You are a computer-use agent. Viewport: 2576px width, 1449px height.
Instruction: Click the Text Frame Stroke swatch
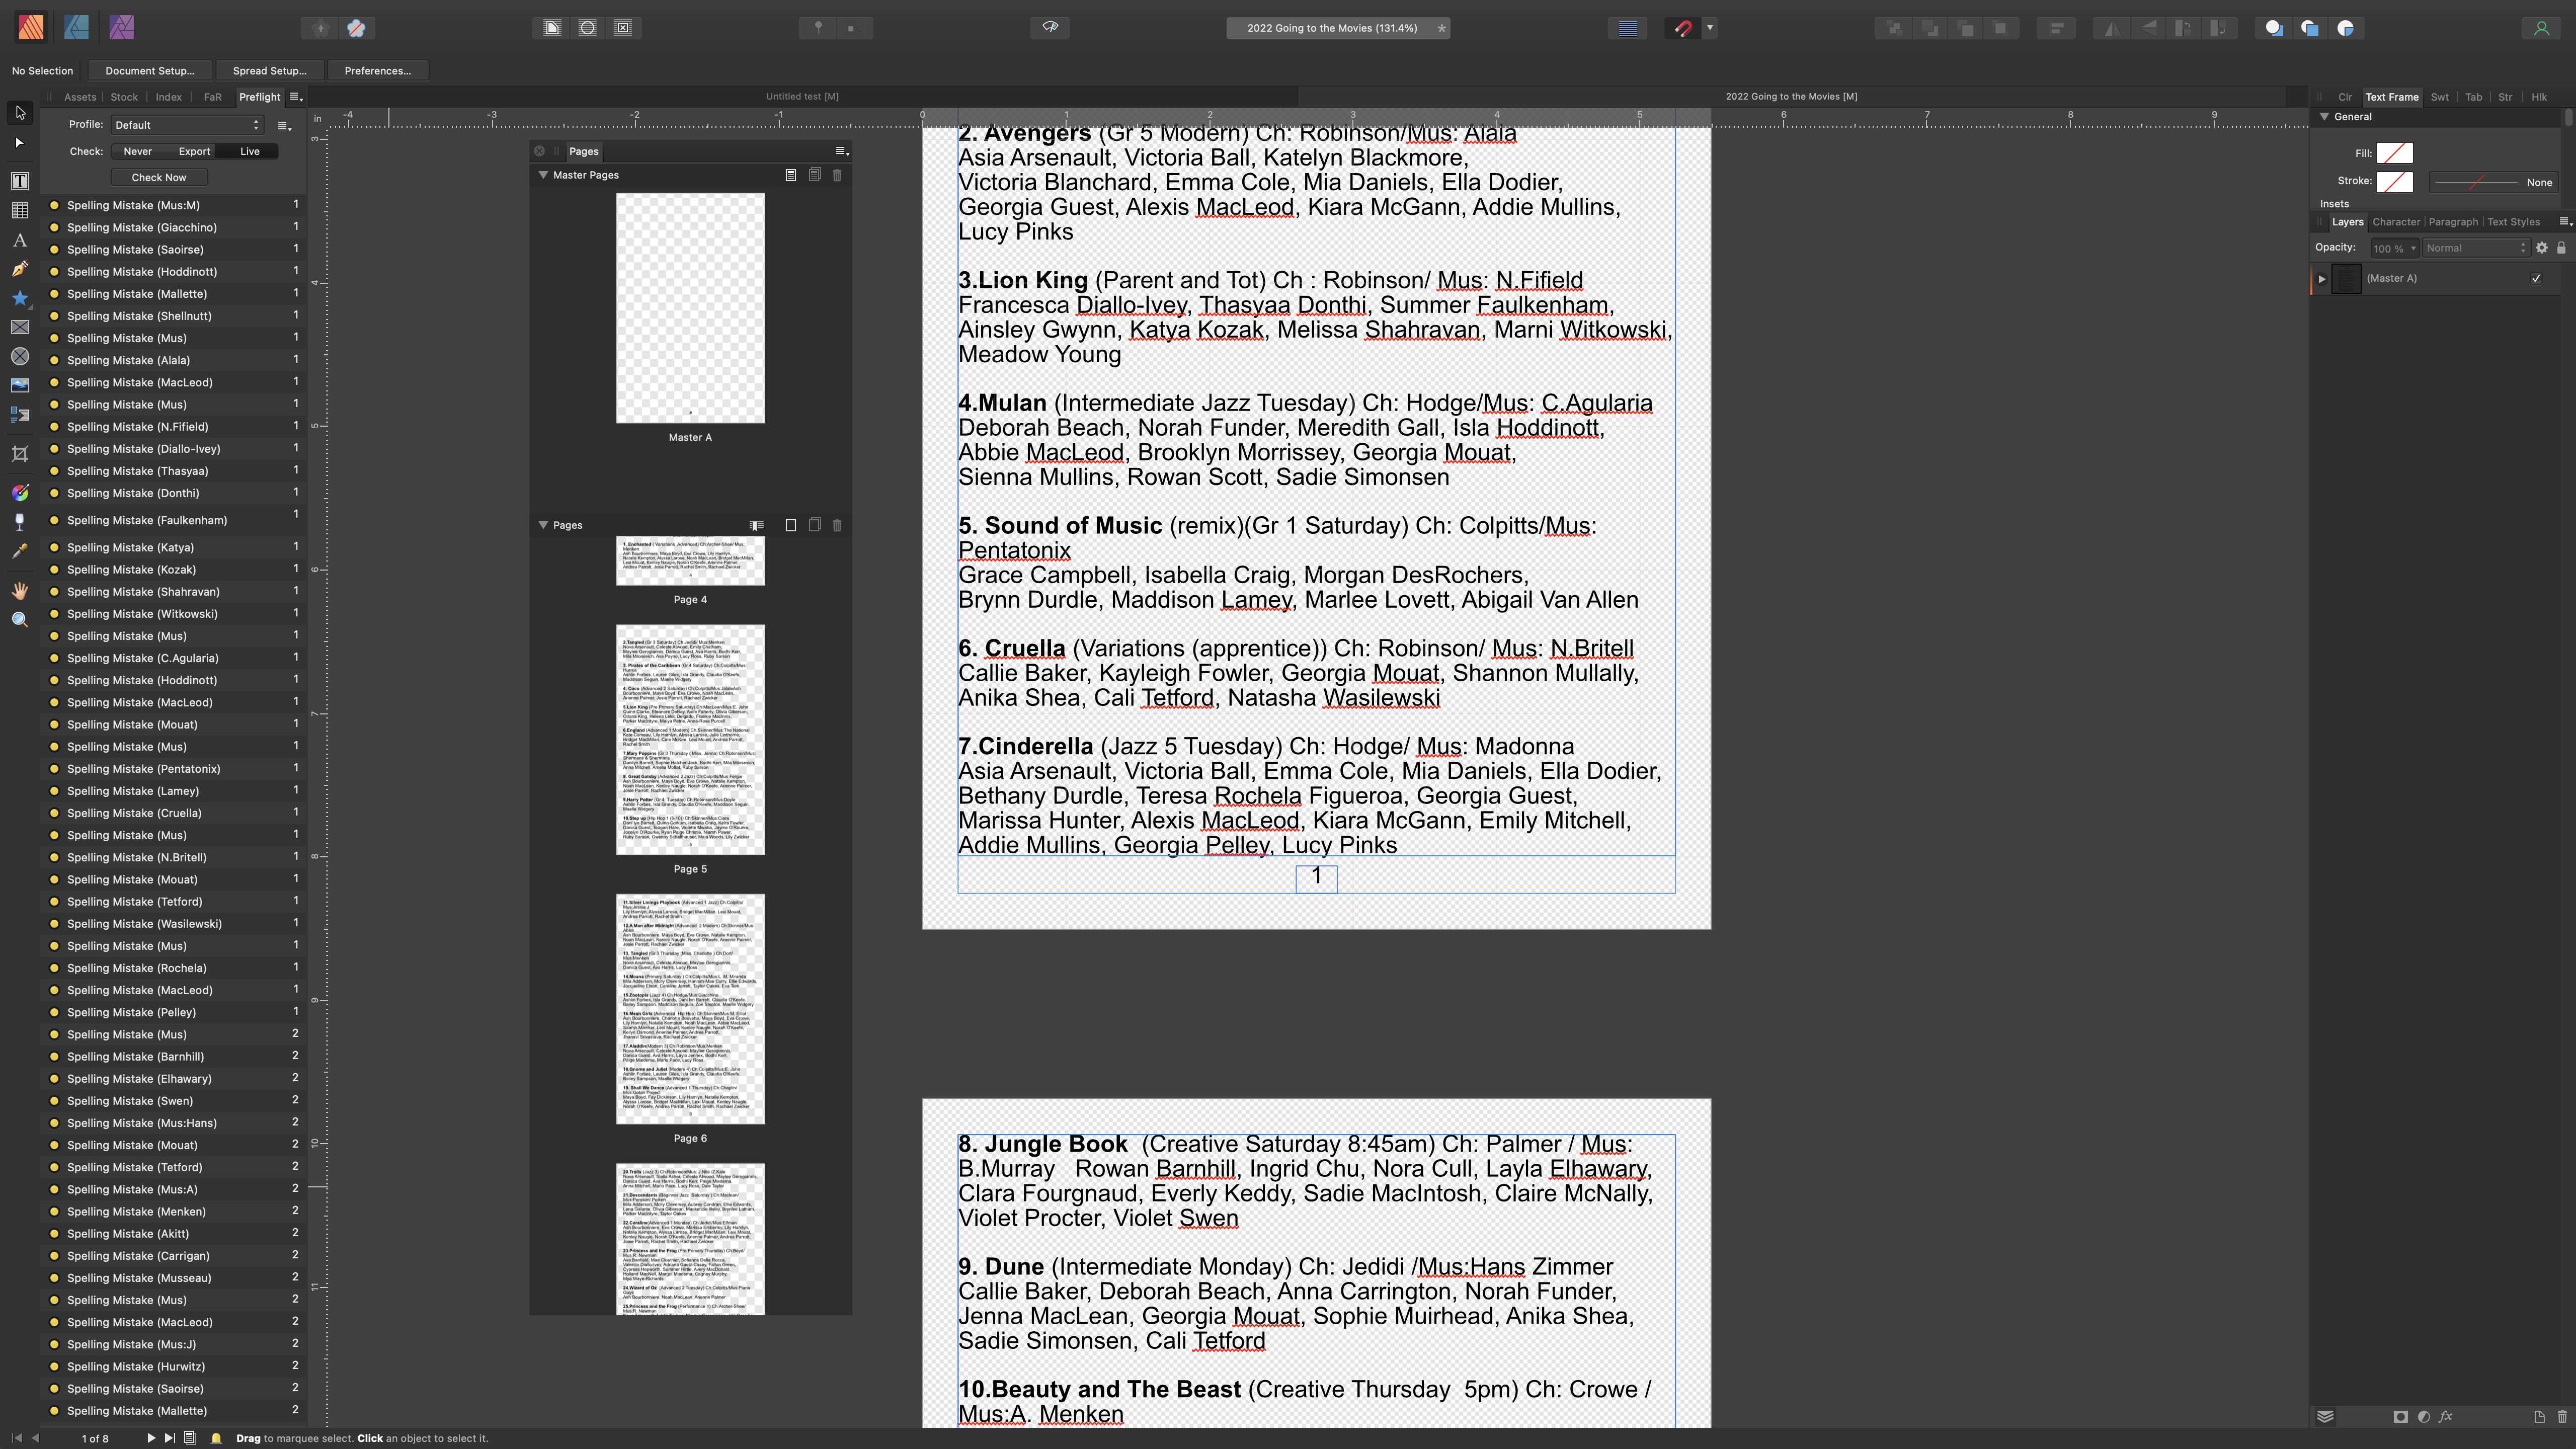coord(2394,181)
